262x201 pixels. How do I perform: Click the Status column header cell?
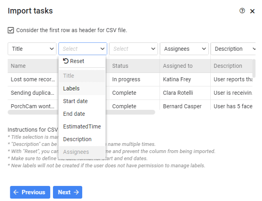134,66
